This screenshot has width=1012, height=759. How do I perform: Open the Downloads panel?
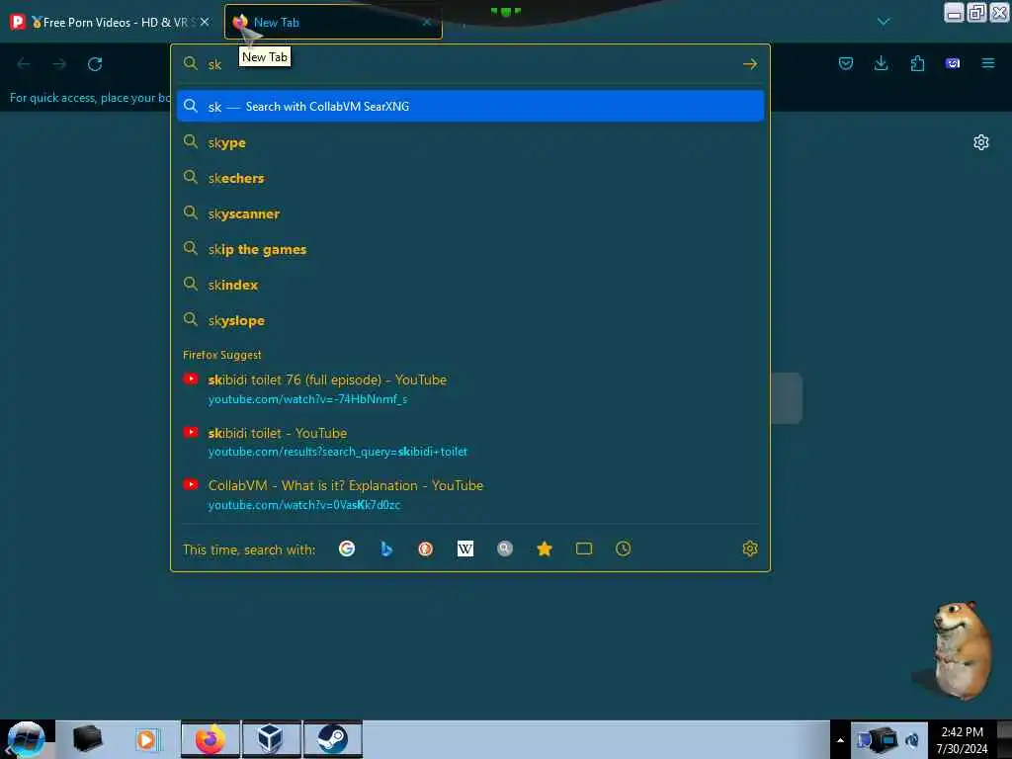[881, 63]
